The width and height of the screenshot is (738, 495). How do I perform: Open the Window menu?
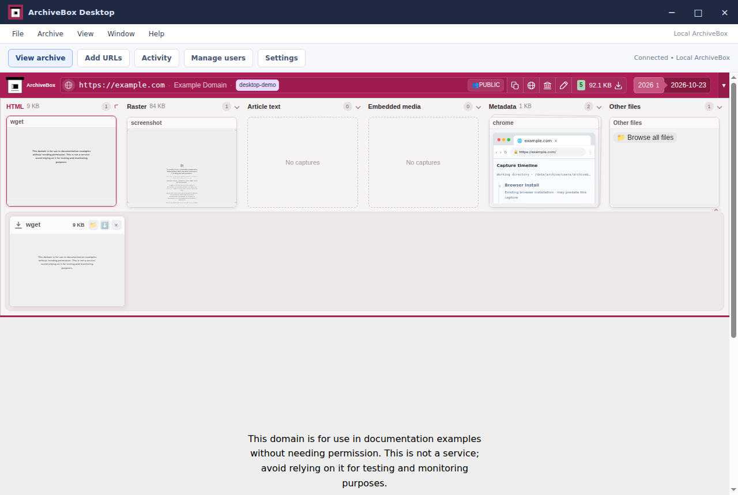(x=121, y=34)
